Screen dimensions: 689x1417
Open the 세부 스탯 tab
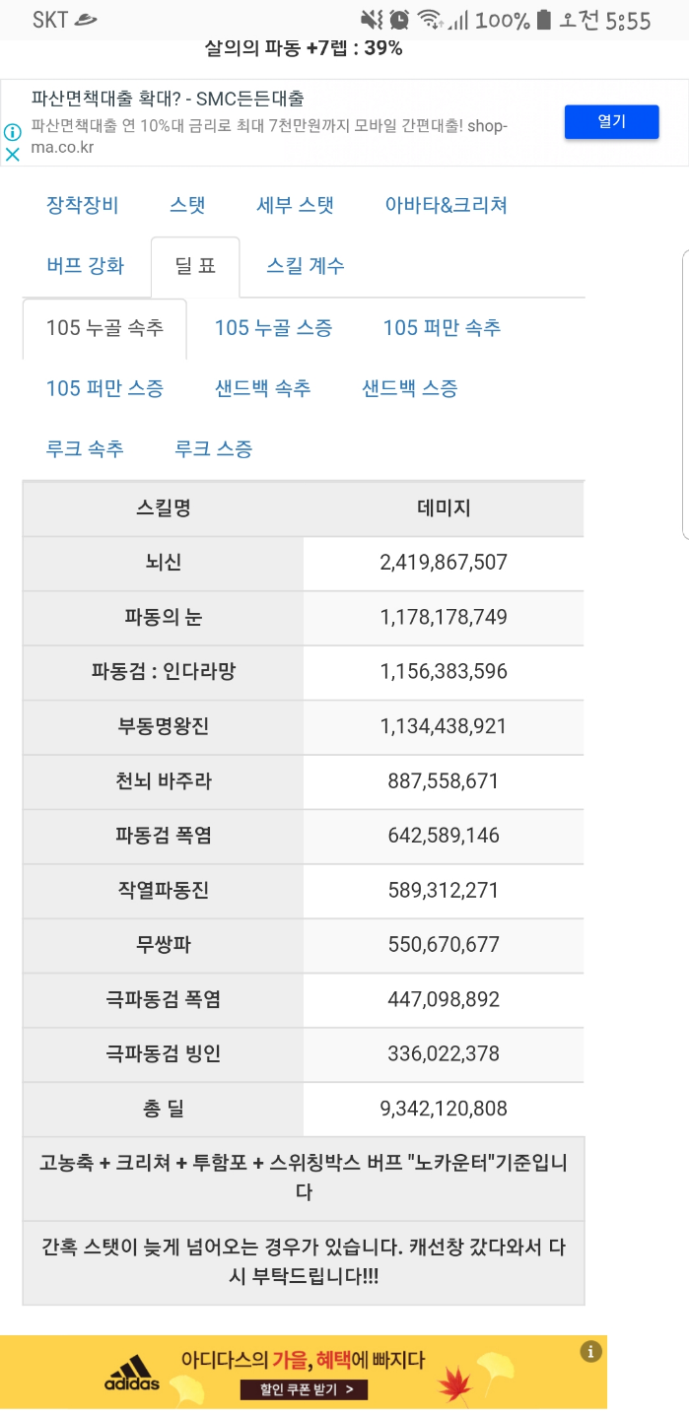296,205
